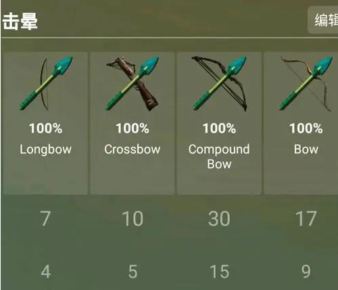Image resolution: width=338 pixels, height=290 pixels.
Task: Select the Longbow tranq arrow icon
Action: [46, 83]
